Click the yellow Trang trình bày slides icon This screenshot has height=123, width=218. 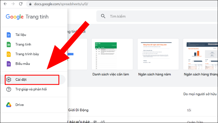[x=9, y=54]
